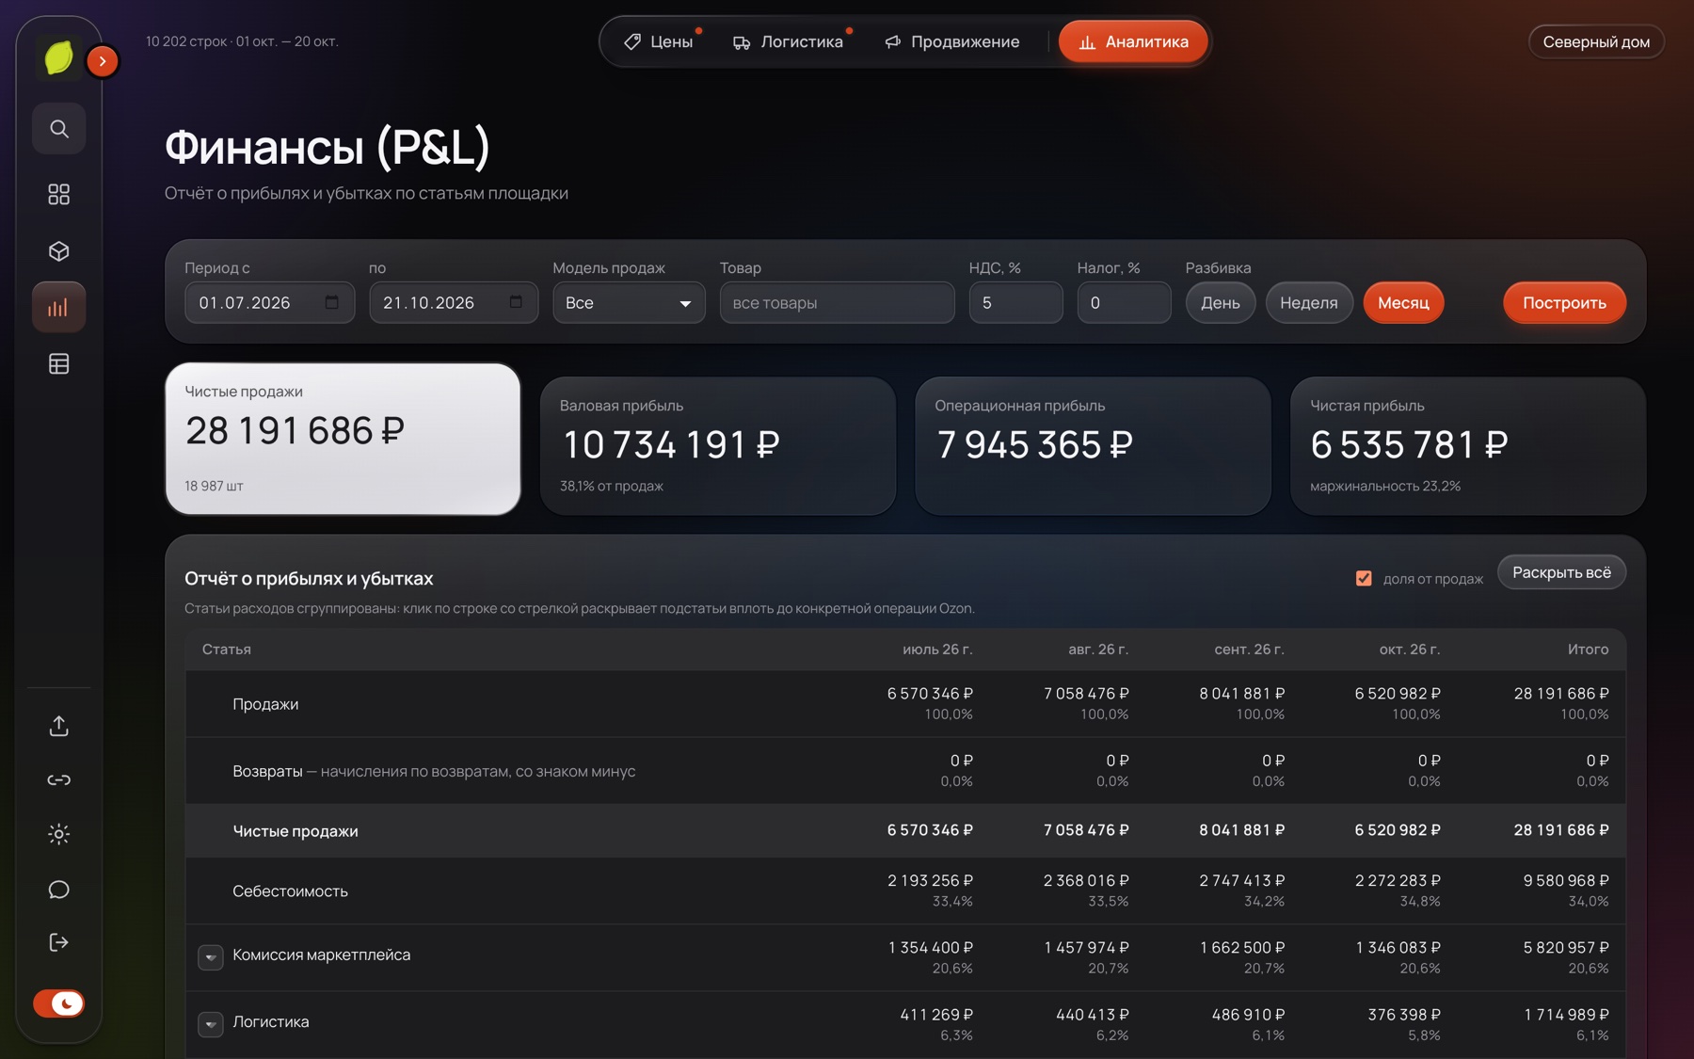Open the calendar picker for the start date

pyautogui.click(x=332, y=302)
